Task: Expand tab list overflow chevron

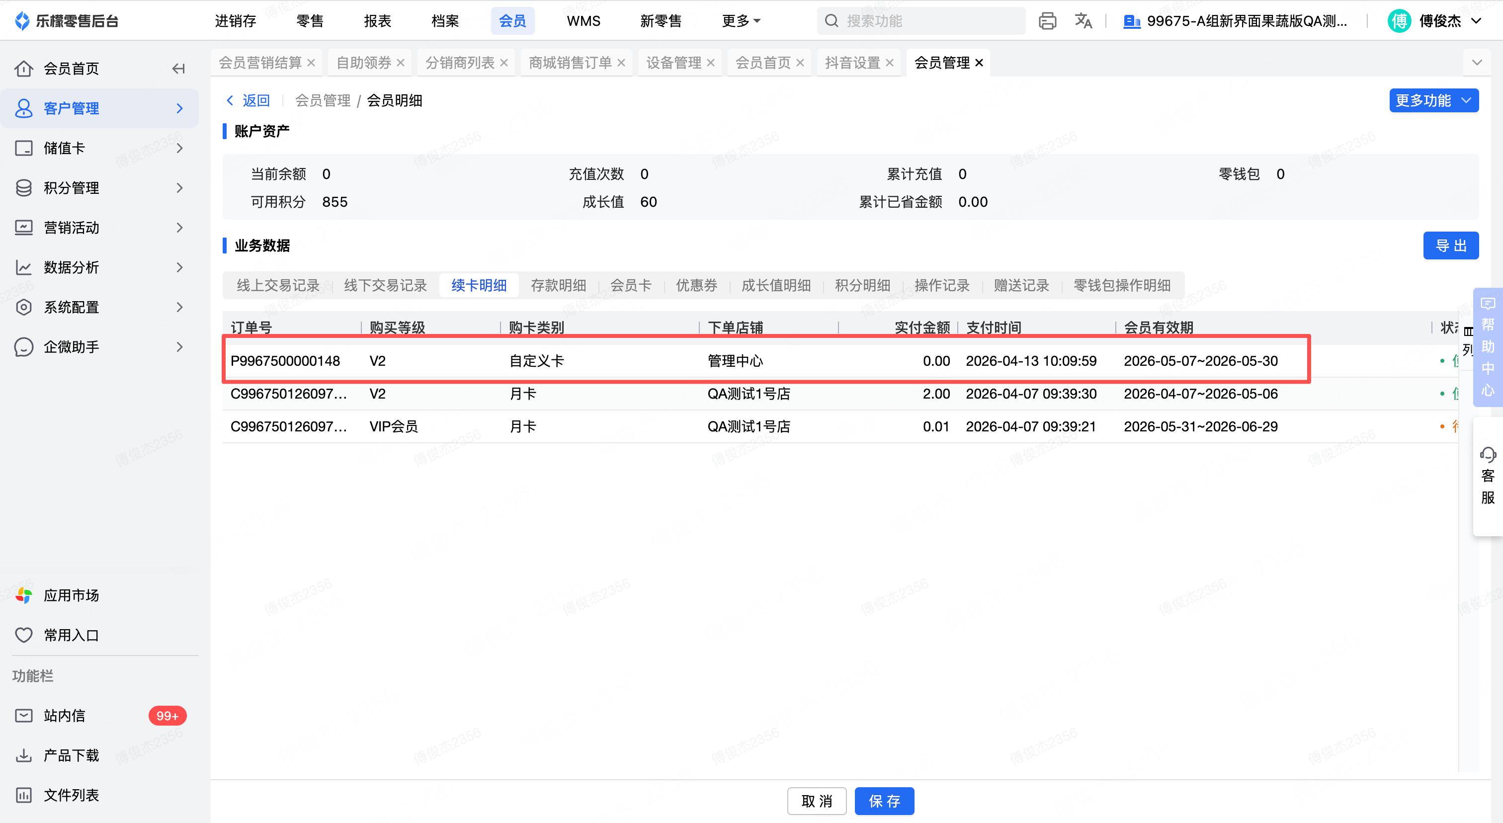Action: click(x=1477, y=63)
